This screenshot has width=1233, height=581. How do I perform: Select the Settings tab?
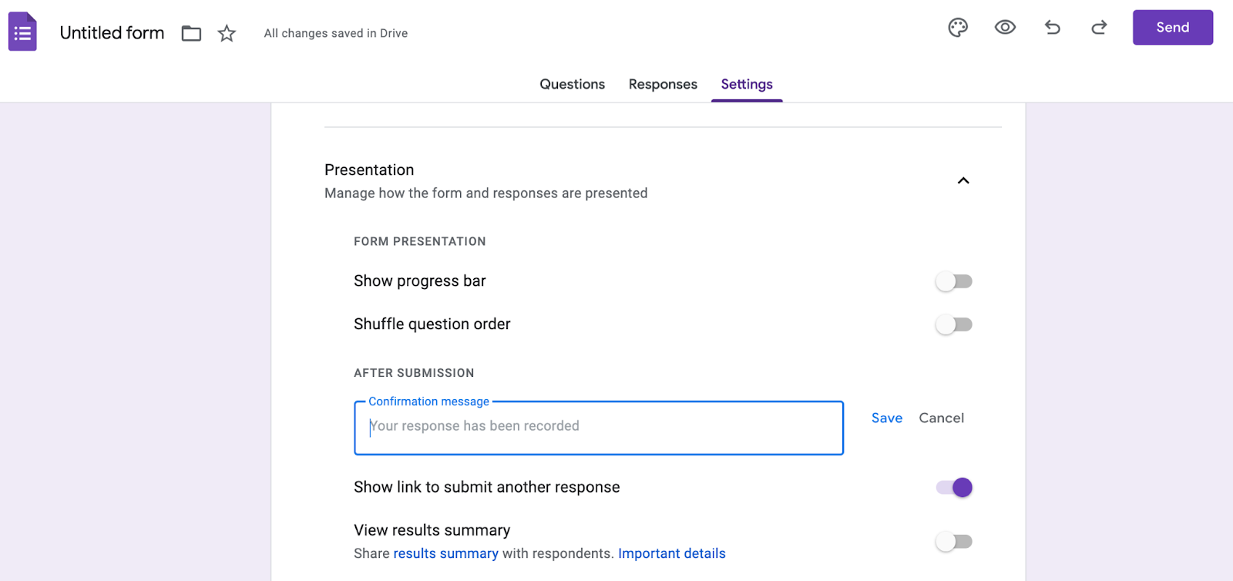[747, 84]
